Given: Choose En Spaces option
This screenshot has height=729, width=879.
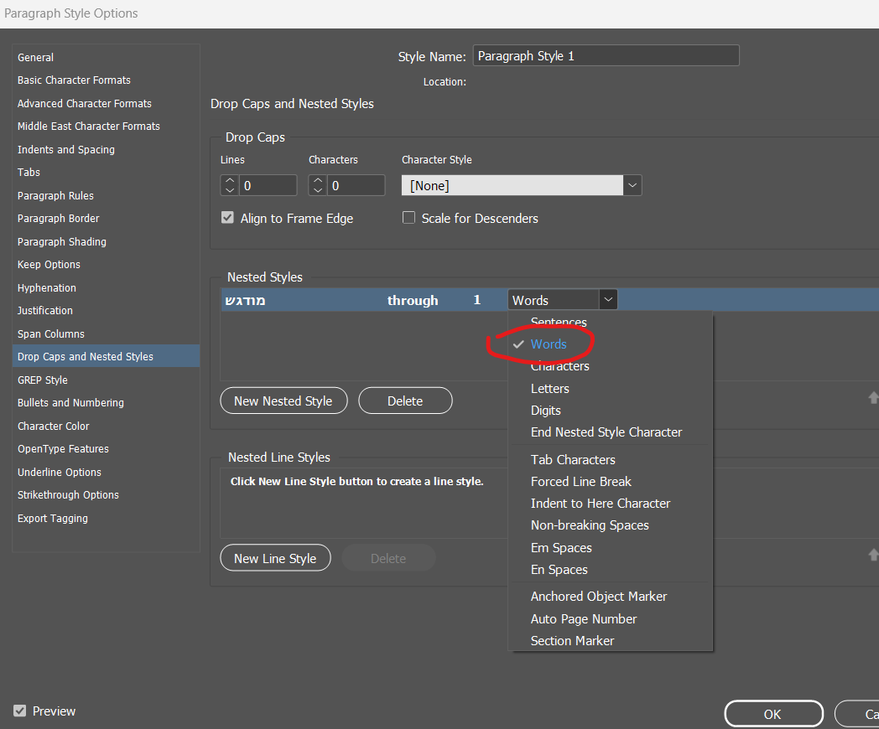Looking at the screenshot, I should coord(559,570).
